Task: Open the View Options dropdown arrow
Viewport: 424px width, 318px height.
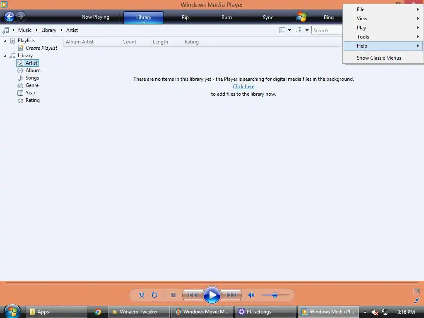Action: [x=307, y=30]
